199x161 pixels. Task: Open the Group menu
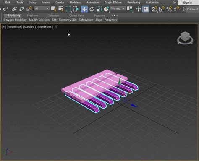pos(32,3)
